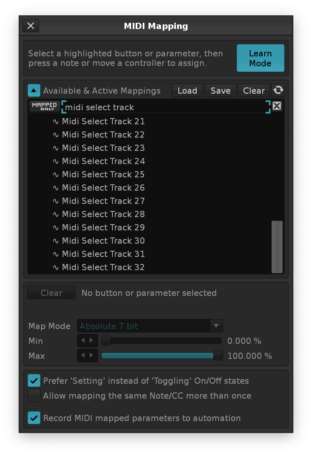Clear the search filter with X icon
312x455 pixels.
[x=277, y=106]
